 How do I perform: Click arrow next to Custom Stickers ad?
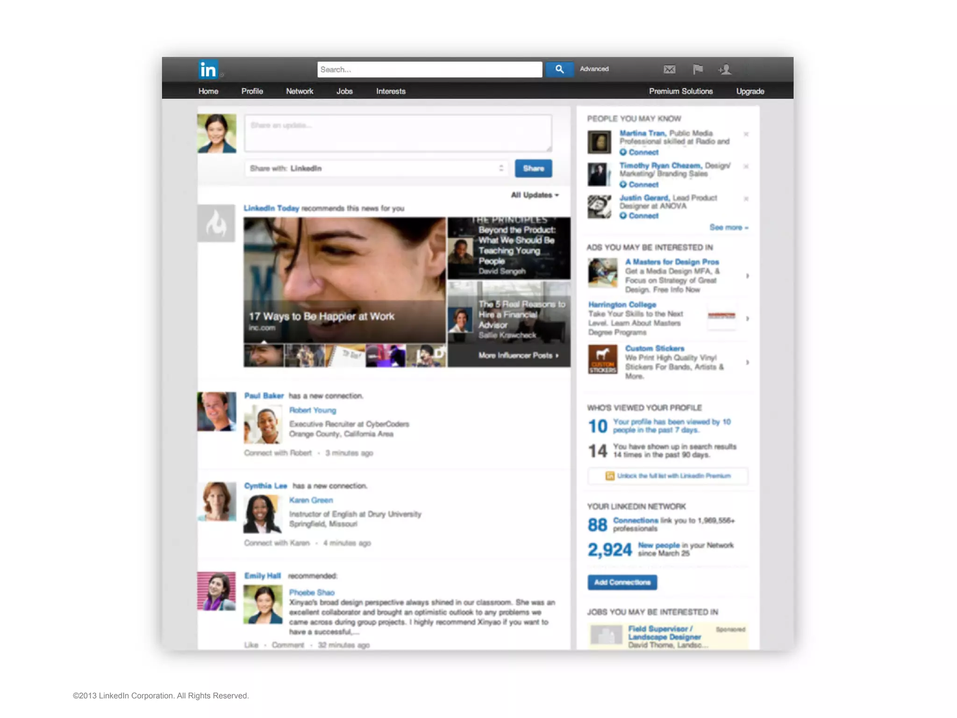[748, 362]
